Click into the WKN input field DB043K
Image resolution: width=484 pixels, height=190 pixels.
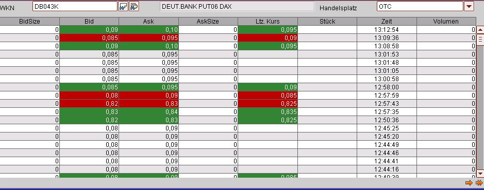point(75,6)
